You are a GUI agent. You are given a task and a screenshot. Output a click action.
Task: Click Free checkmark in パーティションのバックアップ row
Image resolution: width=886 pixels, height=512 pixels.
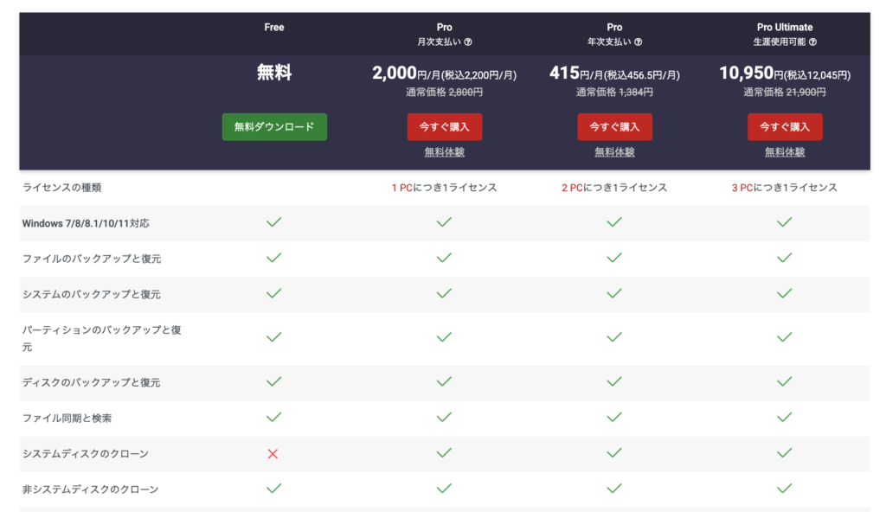pos(274,337)
